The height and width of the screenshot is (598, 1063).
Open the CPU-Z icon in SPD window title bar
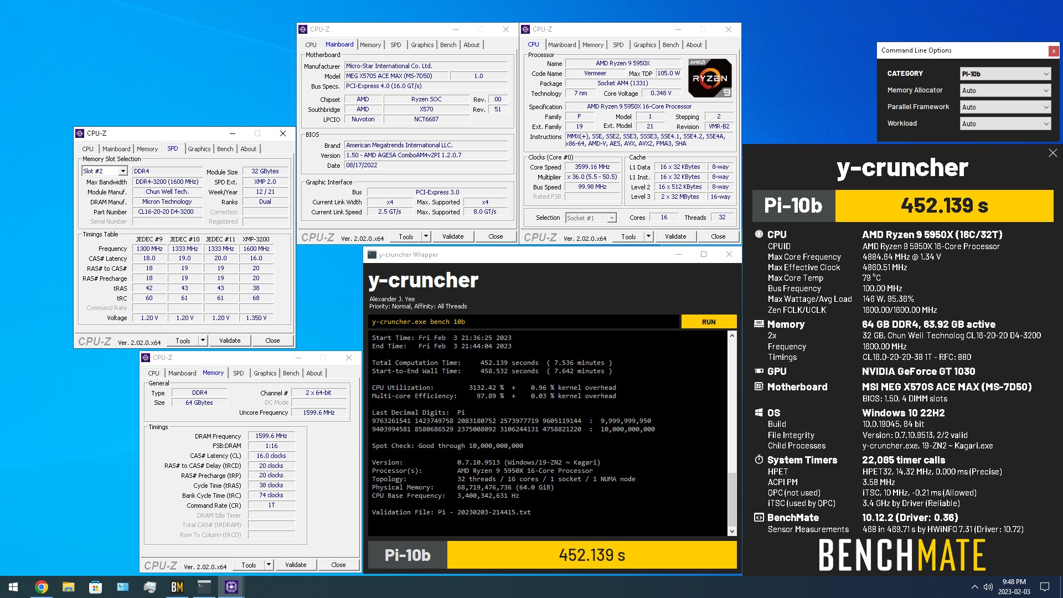pyautogui.click(x=80, y=133)
